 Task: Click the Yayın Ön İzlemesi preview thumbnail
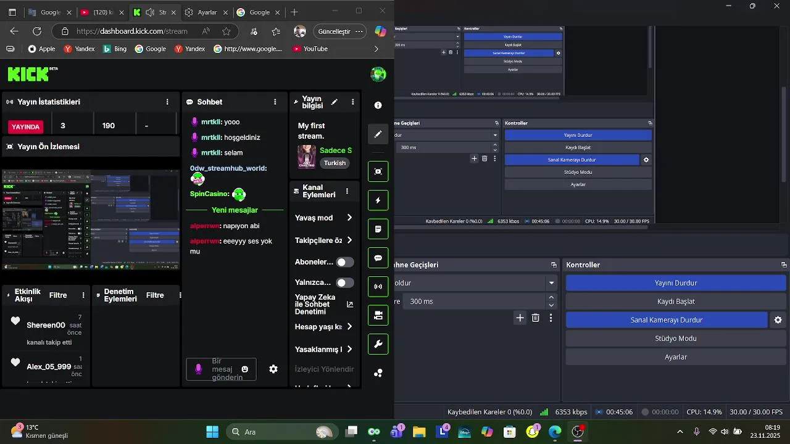point(91,220)
